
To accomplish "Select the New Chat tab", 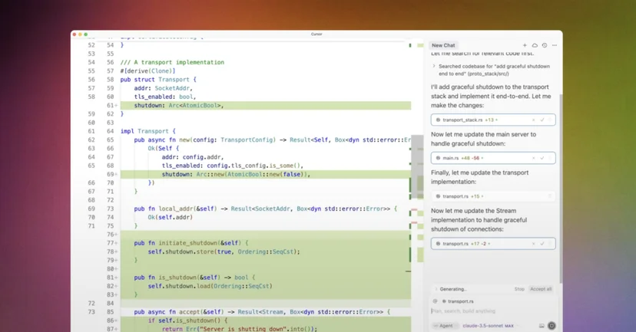I will 443,45.
